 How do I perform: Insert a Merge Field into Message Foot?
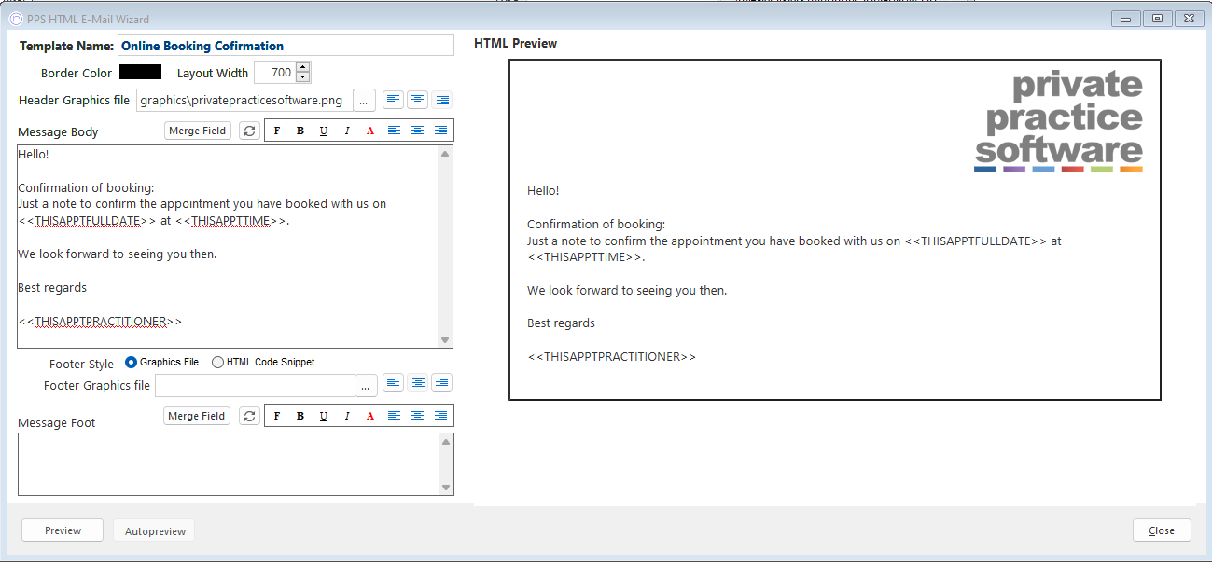(x=197, y=417)
